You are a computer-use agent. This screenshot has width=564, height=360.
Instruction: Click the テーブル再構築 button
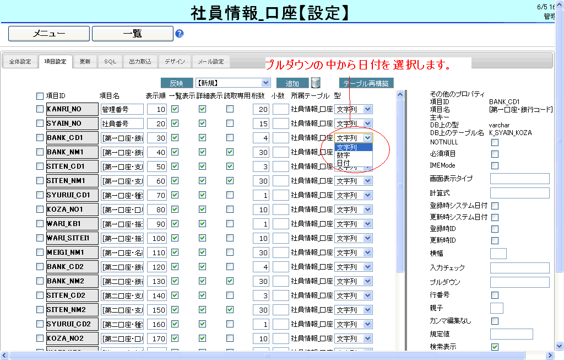click(366, 83)
